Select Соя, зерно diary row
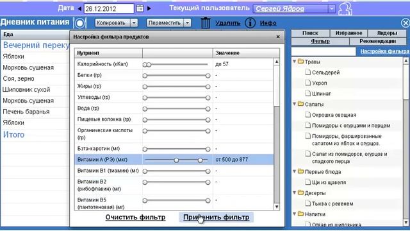 pos(35,78)
